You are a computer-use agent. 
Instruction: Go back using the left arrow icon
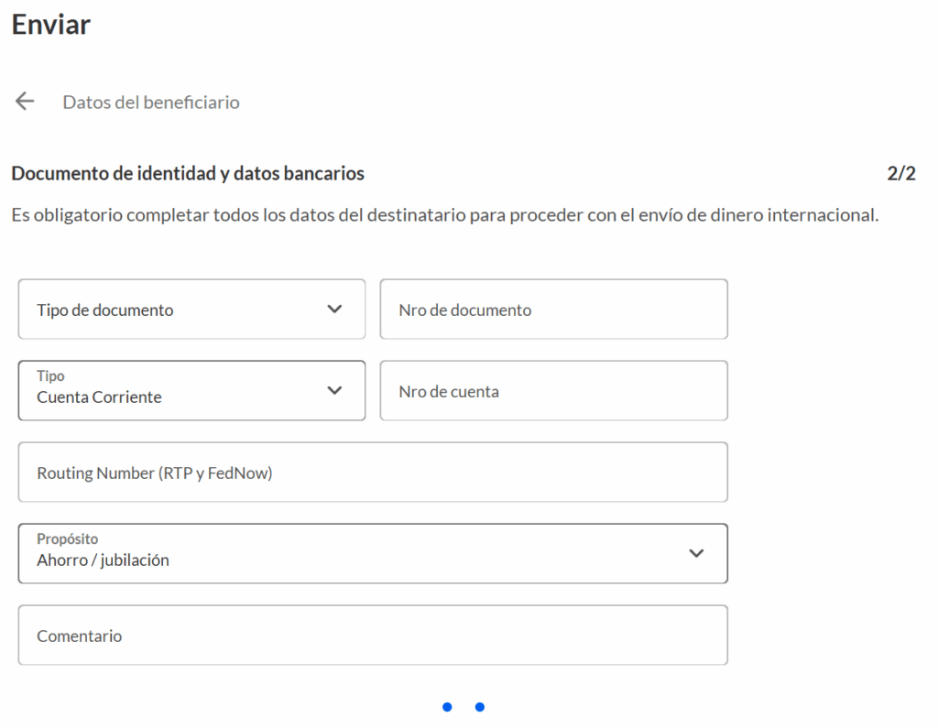pos(25,102)
